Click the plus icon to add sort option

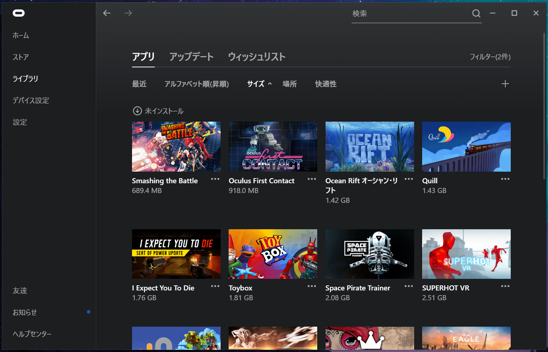pos(505,84)
